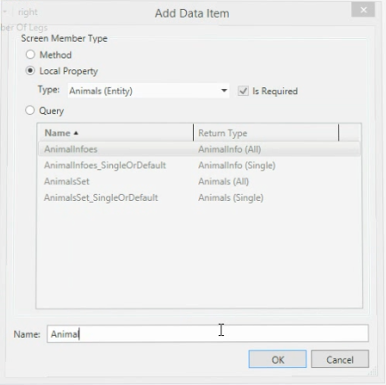386x385 pixels.
Task: Focus the Name text field
Action: [x=207, y=333]
